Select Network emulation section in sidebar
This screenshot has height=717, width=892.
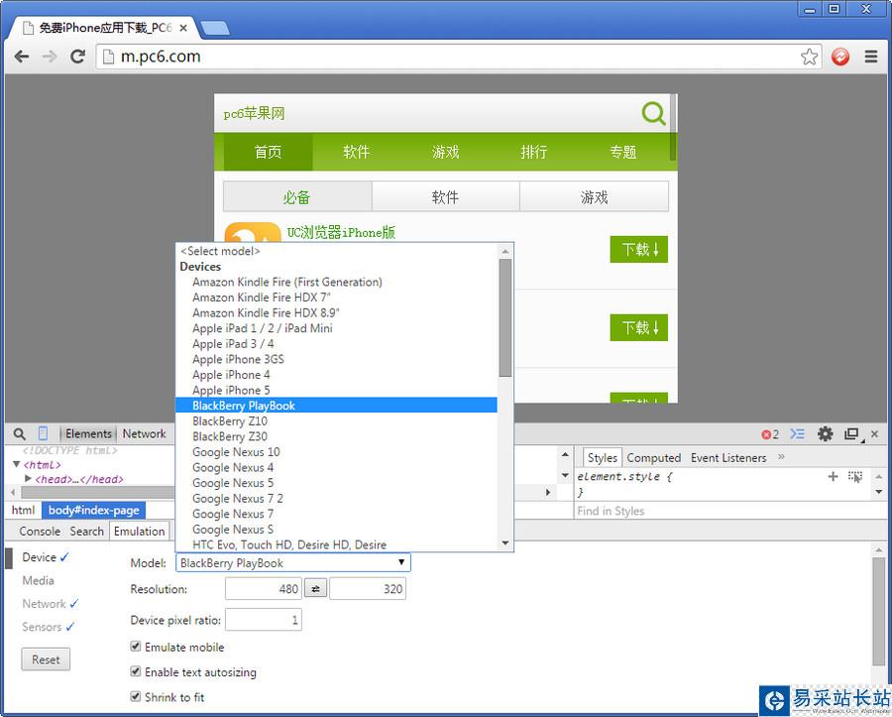click(x=51, y=604)
